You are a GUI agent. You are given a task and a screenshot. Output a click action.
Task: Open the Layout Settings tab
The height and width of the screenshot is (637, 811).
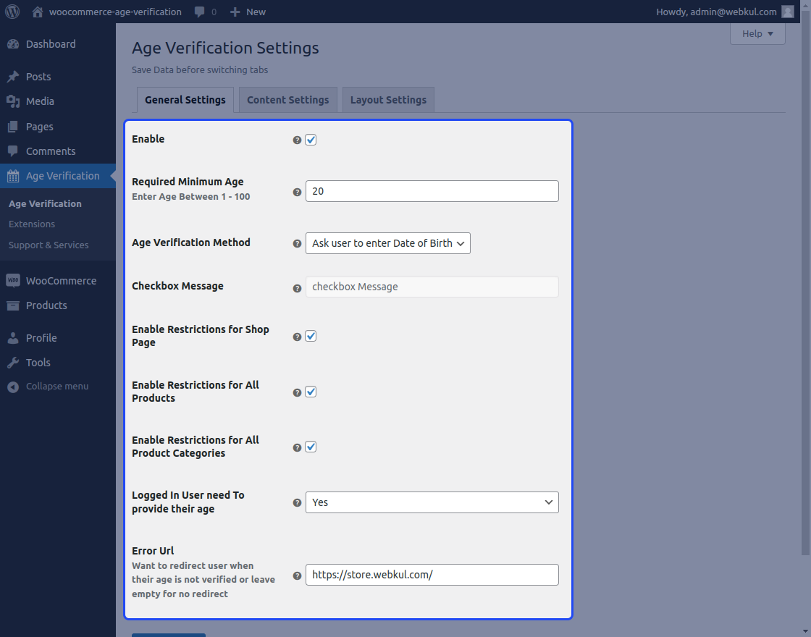click(x=388, y=99)
